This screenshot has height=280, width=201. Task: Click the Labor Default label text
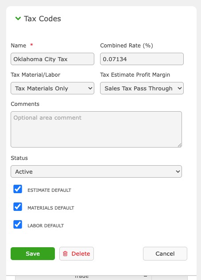pyautogui.click(x=46, y=226)
